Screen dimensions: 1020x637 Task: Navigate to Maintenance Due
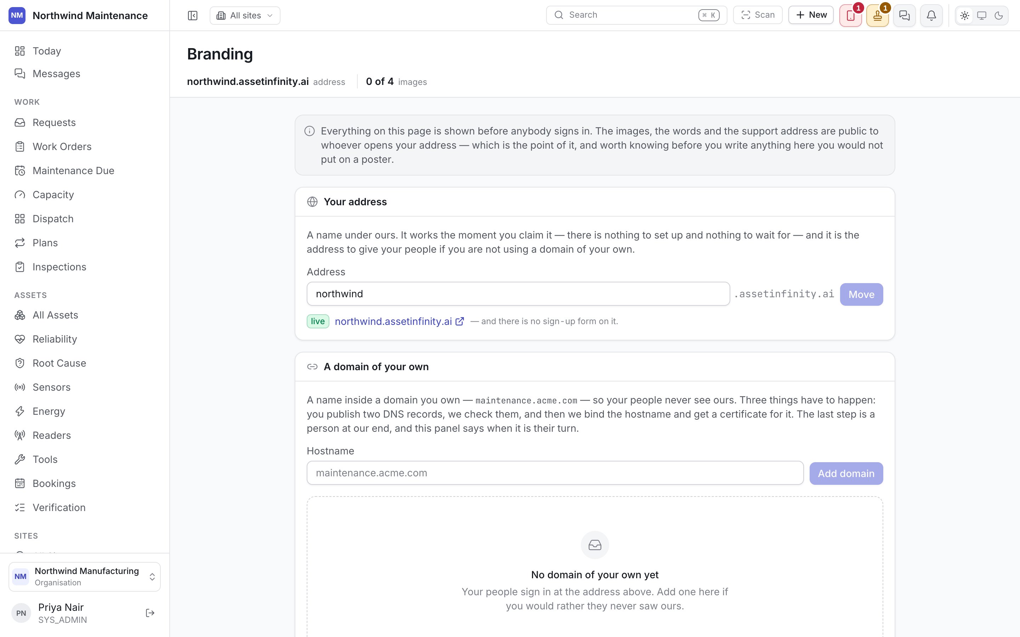[85, 171]
